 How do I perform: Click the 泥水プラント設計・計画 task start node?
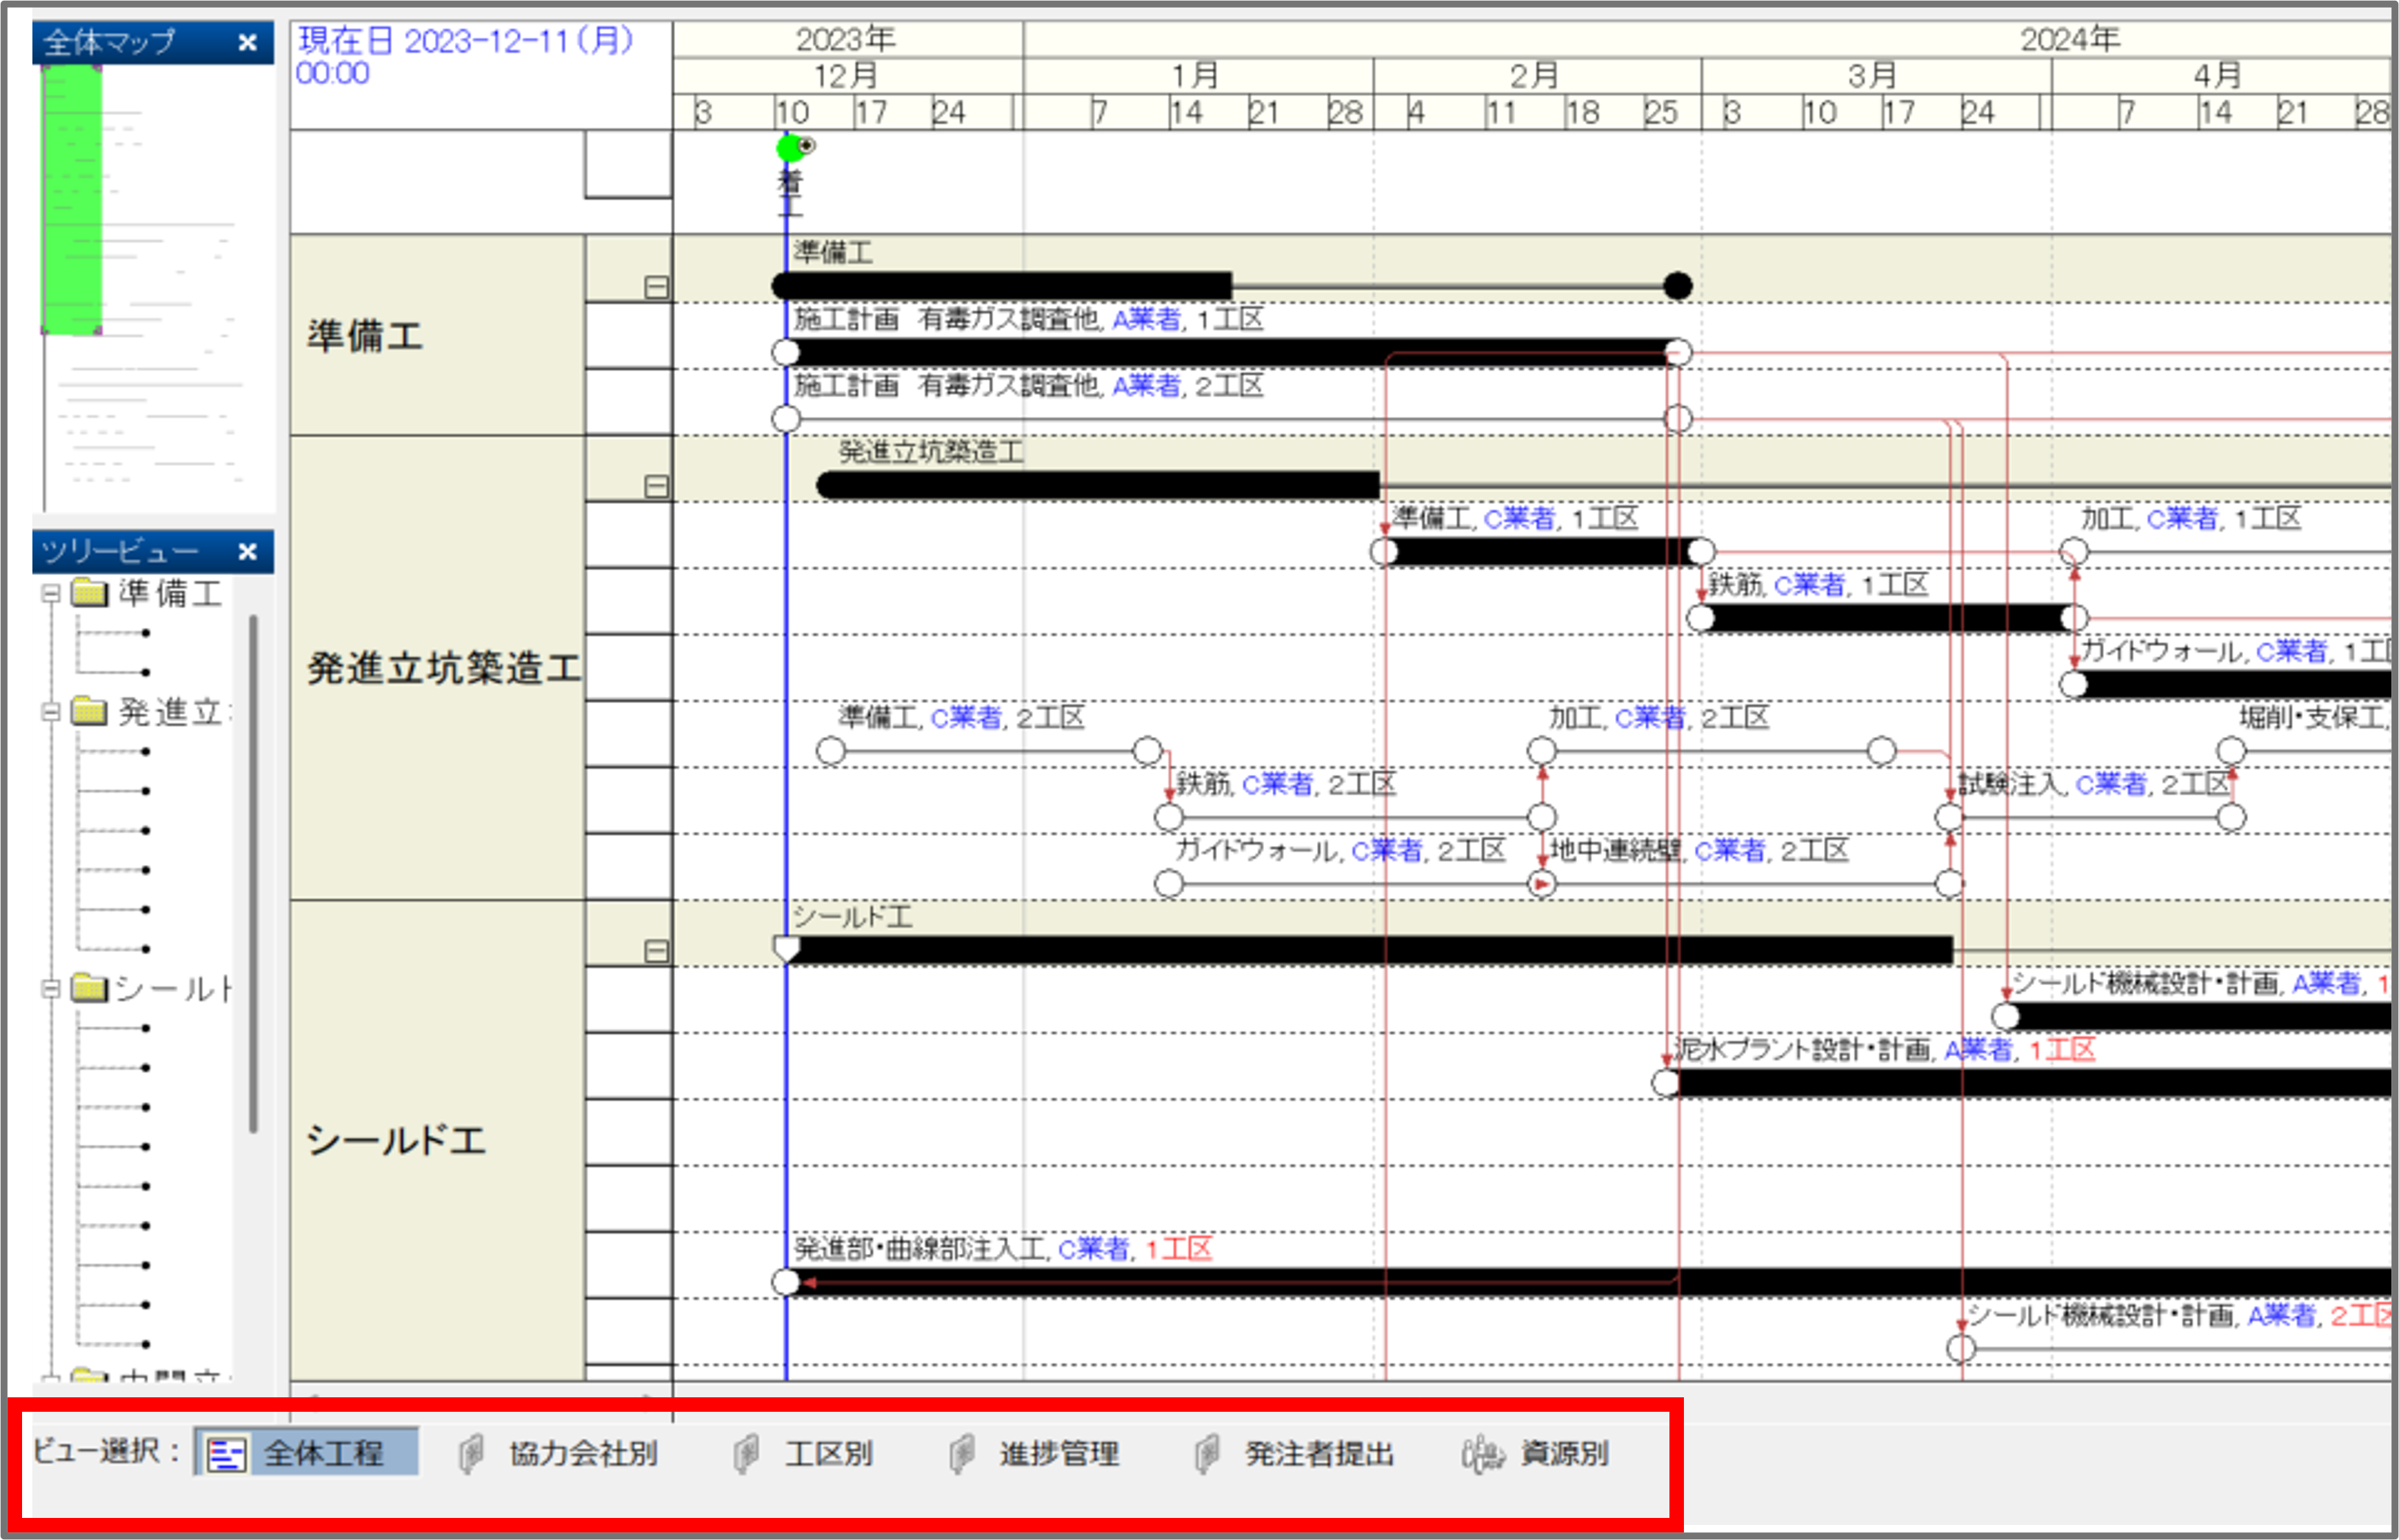click(x=1665, y=1083)
